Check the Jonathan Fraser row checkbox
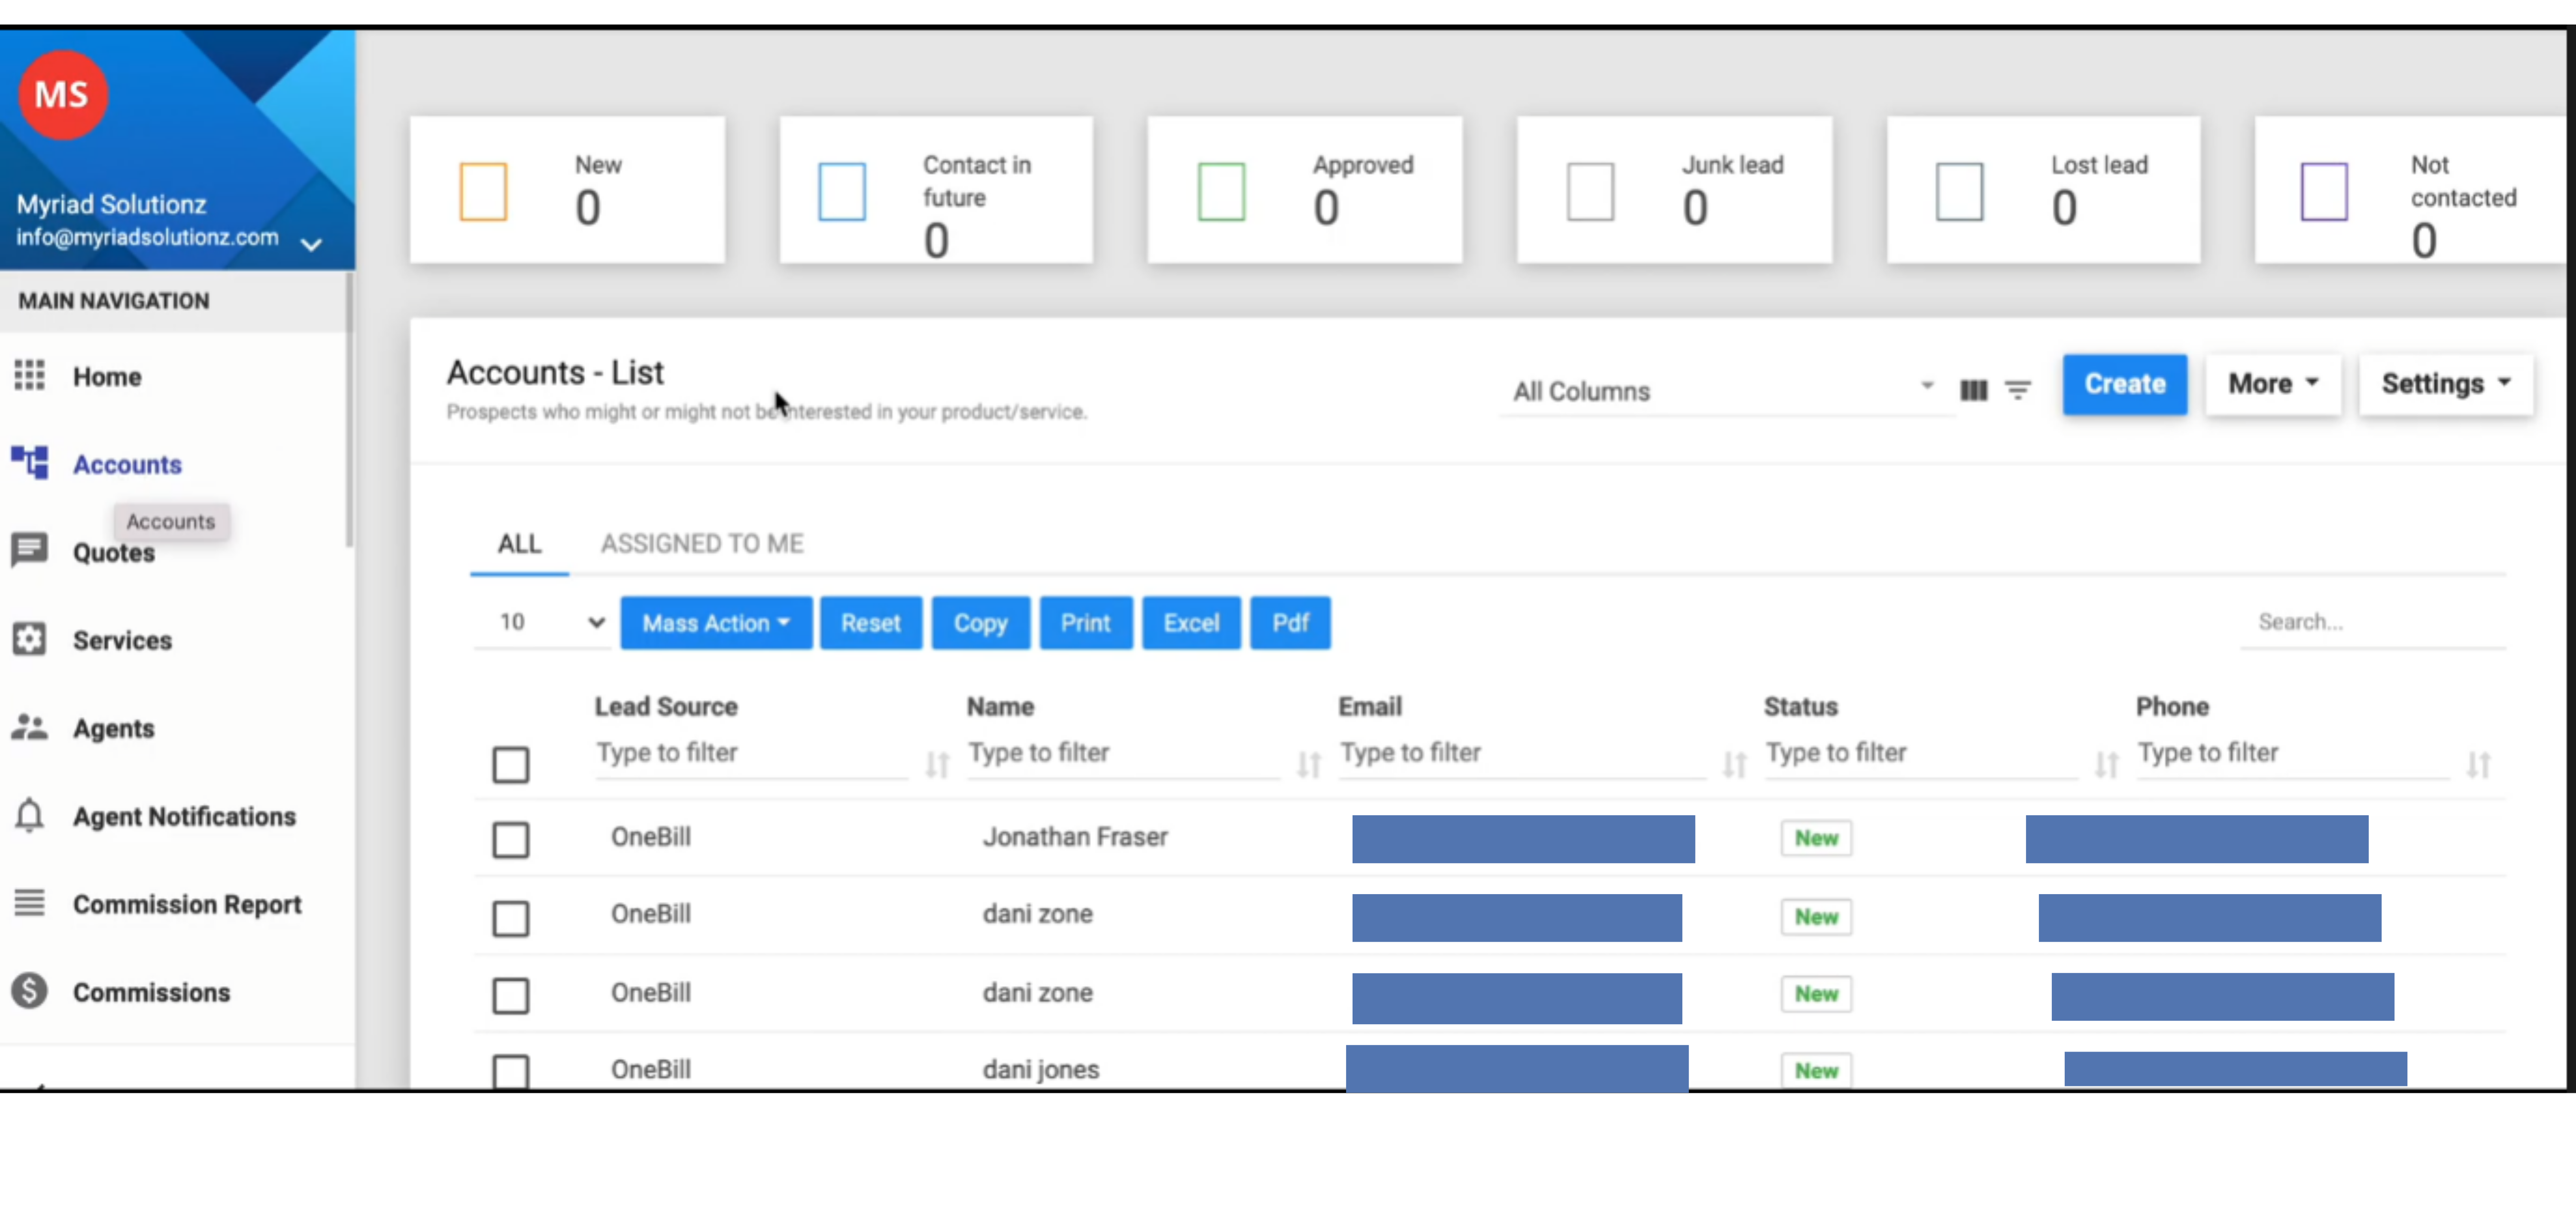 (510, 839)
